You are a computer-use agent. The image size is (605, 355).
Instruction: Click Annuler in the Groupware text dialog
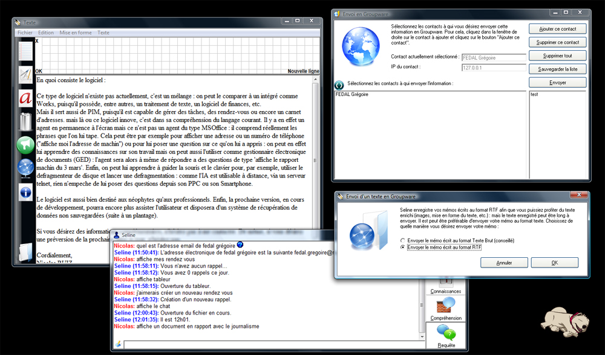[504, 263]
